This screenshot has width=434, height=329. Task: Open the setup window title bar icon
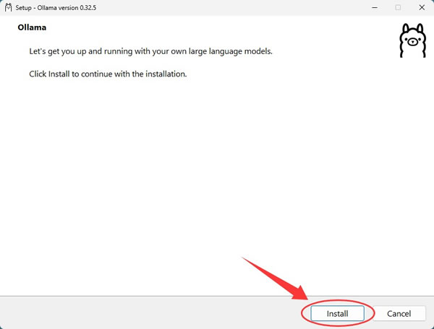pyautogui.click(x=8, y=7)
